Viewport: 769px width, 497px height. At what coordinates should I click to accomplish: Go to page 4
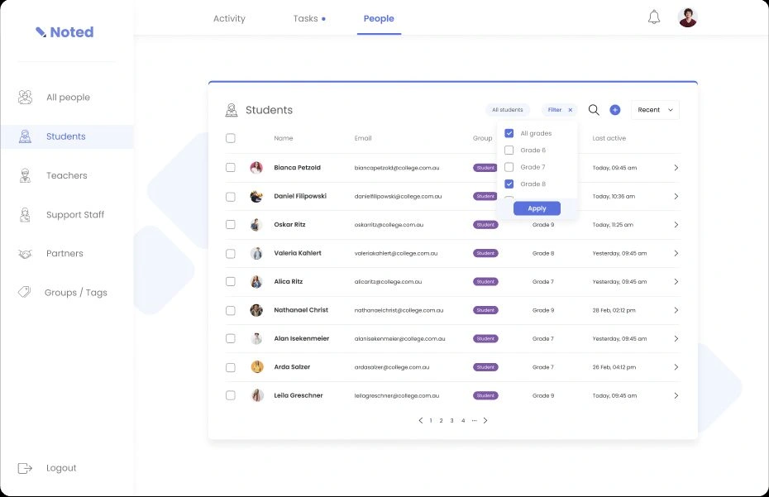(x=463, y=420)
